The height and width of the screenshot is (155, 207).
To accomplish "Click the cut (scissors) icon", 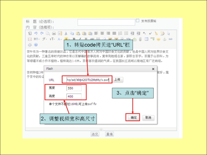I will pyautogui.click(x=66, y=33).
